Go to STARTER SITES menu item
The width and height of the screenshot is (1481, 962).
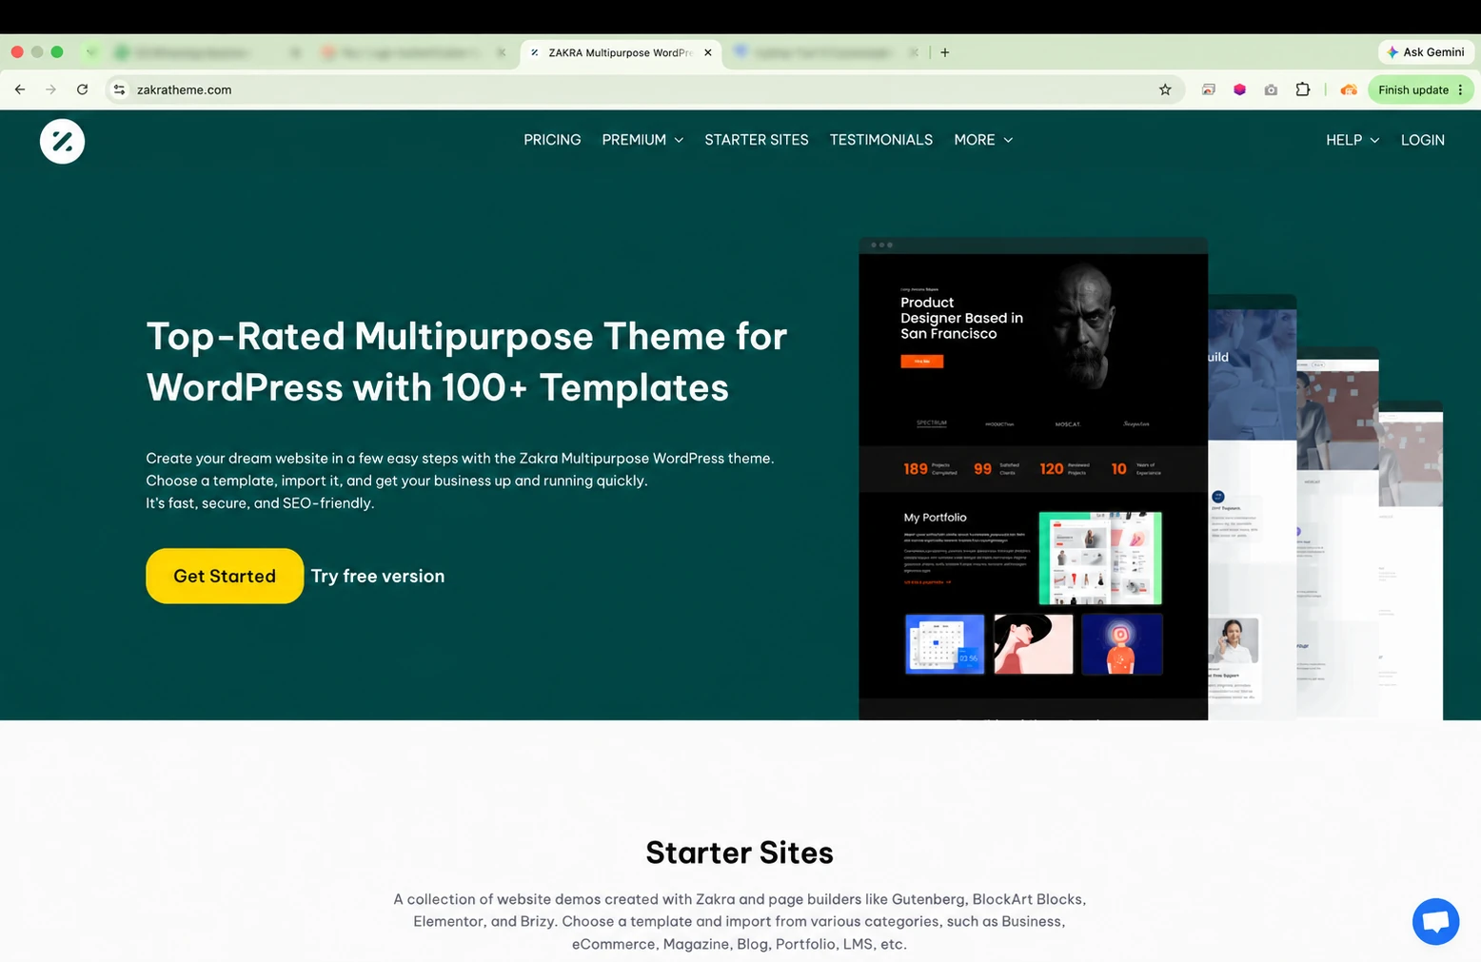pos(757,140)
